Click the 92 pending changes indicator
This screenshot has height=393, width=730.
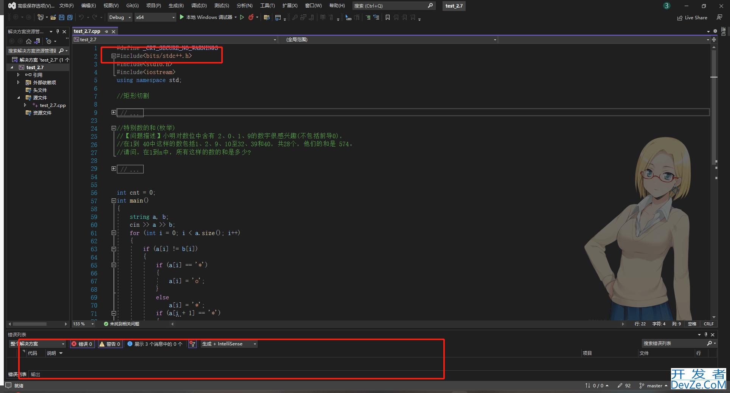624,386
